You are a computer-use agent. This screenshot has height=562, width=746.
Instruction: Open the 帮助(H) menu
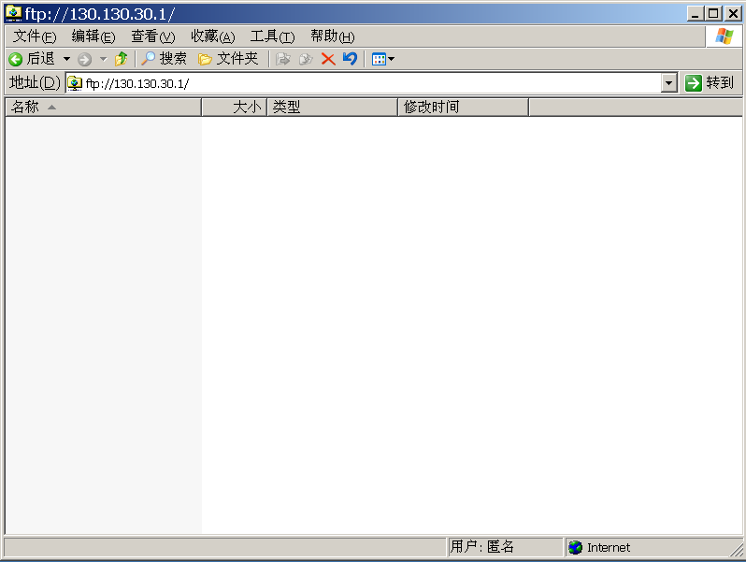click(x=333, y=36)
